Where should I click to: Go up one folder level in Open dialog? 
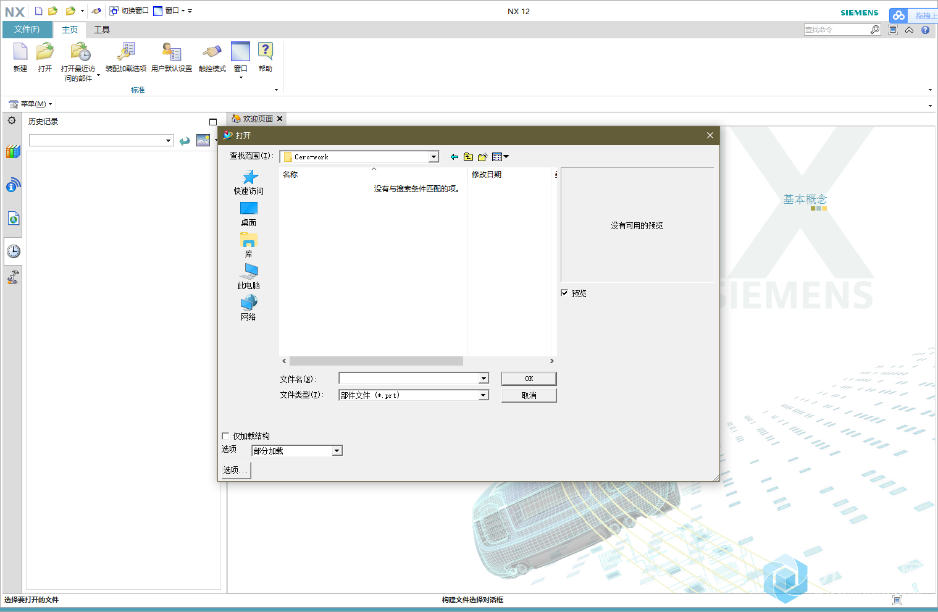coord(469,157)
